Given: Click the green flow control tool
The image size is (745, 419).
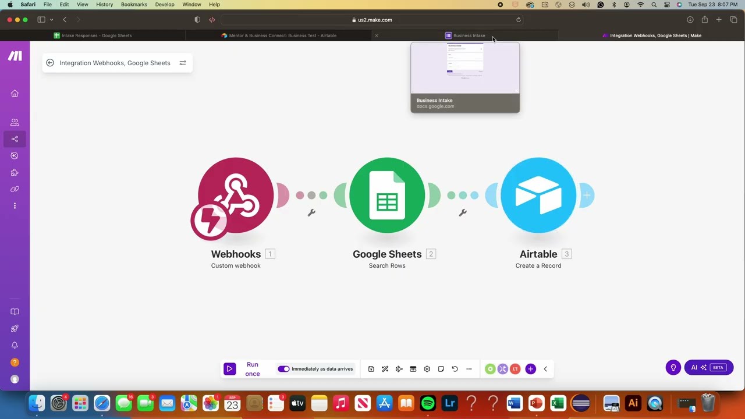Looking at the screenshot, I should pyautogui.click(x=490, y=369).
